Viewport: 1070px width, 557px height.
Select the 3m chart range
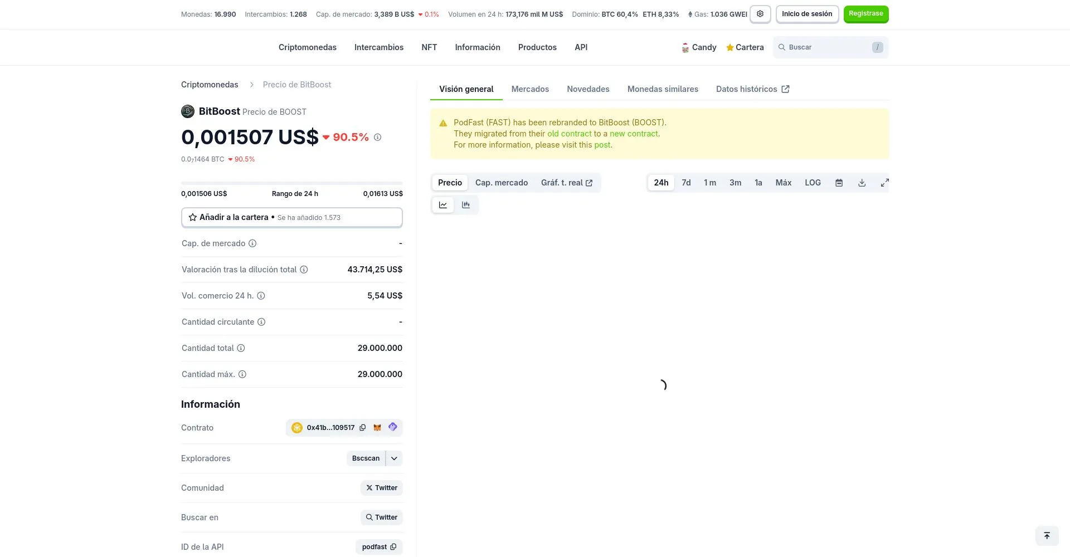click(736, 183)
